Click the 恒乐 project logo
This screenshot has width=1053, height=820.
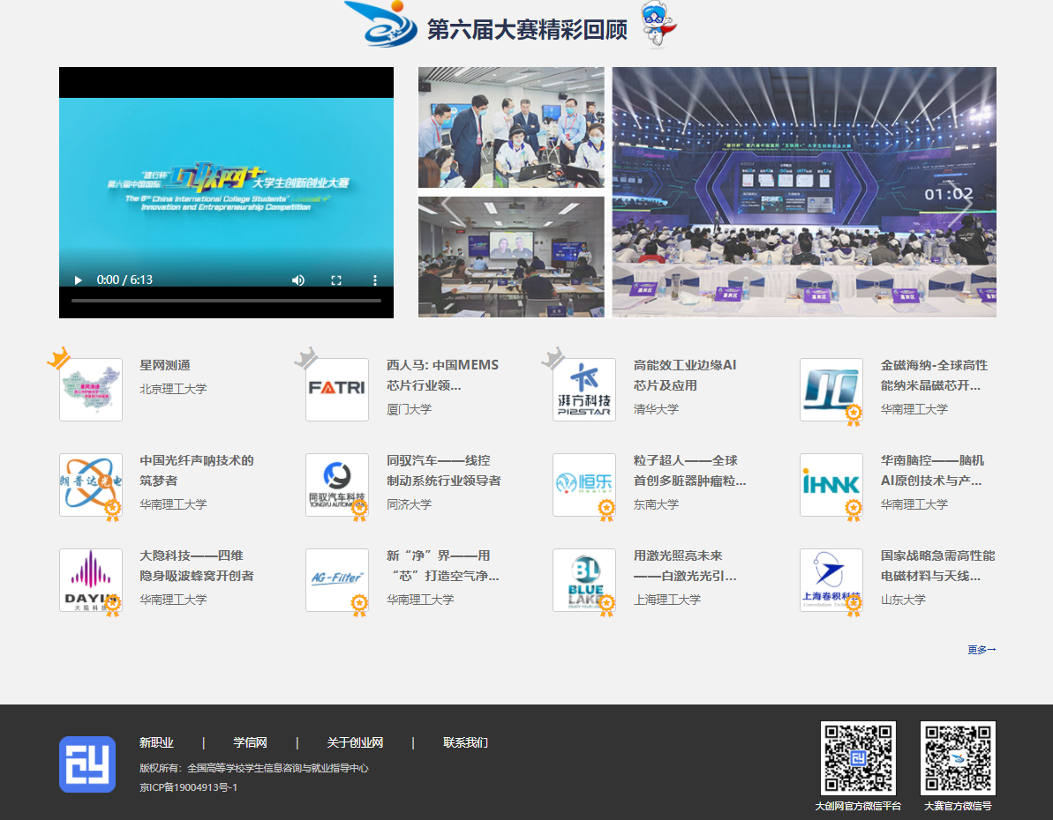(583, 484)
